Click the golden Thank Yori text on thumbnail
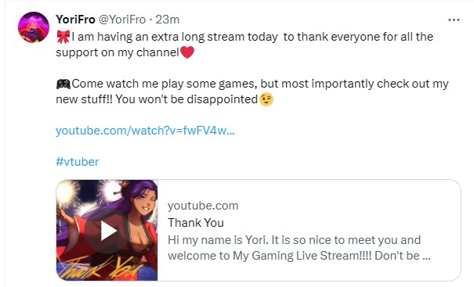This screenshot has height=287, width=474. pyautogui.click(x=100, y=268)
